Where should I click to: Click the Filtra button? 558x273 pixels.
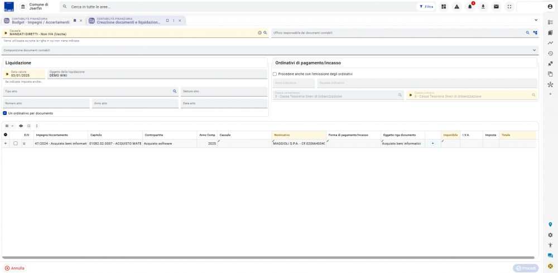(x=426, y=7)
